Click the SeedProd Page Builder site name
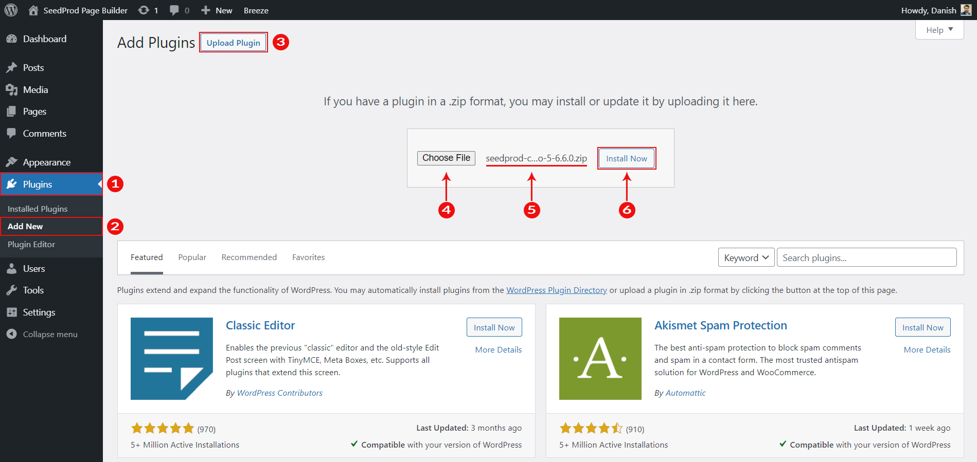 click(x=85, y=10)
